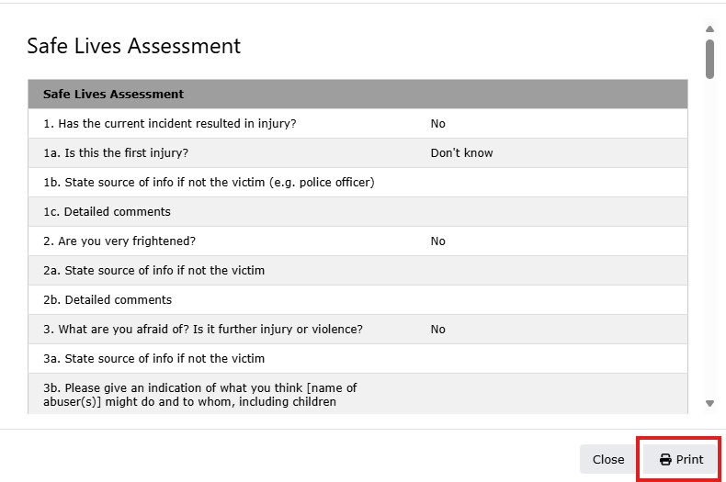726x482 pixels.
Task: Click the vertical scrollbar thumb
Action: (x=709, y=58)
